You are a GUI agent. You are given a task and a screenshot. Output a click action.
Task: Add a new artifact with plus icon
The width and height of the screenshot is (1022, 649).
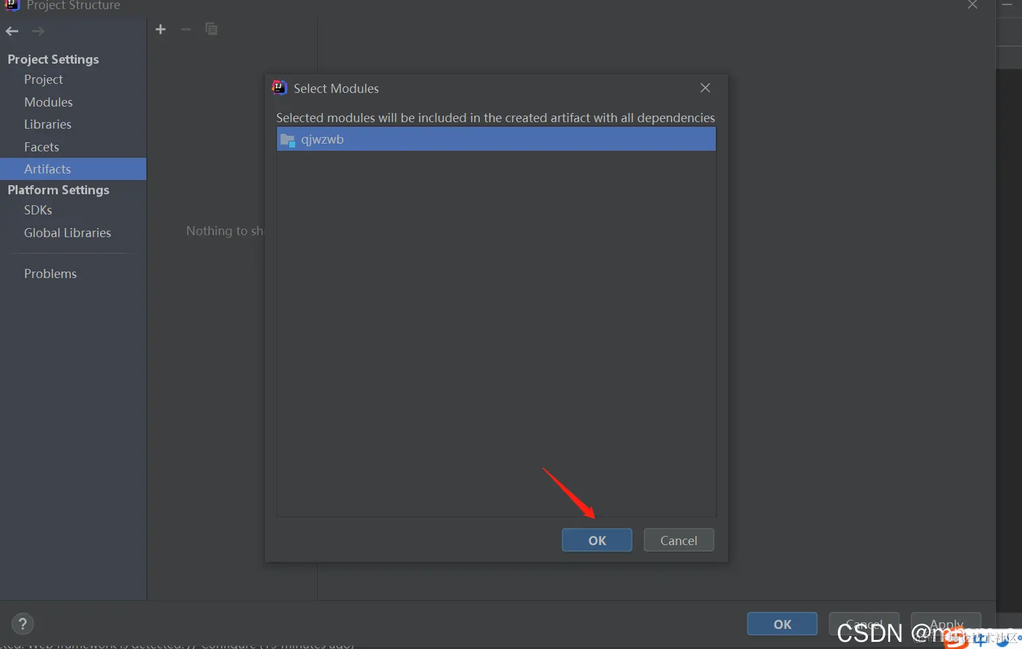[x=161, y=29]
